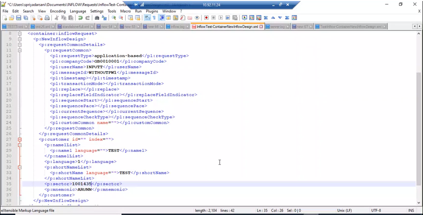Click the Redo arrow icon

(x=87, y=18)
